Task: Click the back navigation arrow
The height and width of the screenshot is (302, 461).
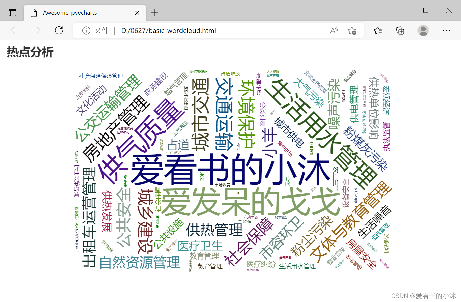Action: tap(15, 30)
